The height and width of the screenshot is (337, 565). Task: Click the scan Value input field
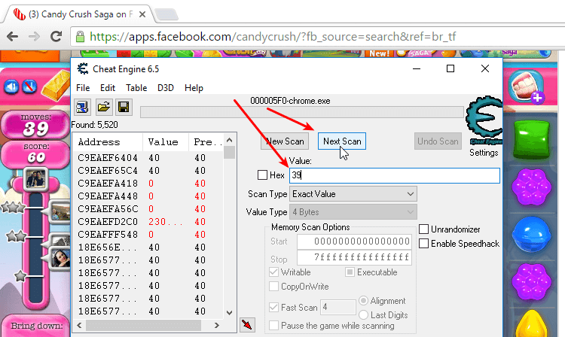(x=395, y=175)
